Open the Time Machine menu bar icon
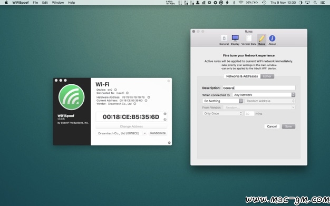The height and width of the screenshot is (206, 330). 264,3
